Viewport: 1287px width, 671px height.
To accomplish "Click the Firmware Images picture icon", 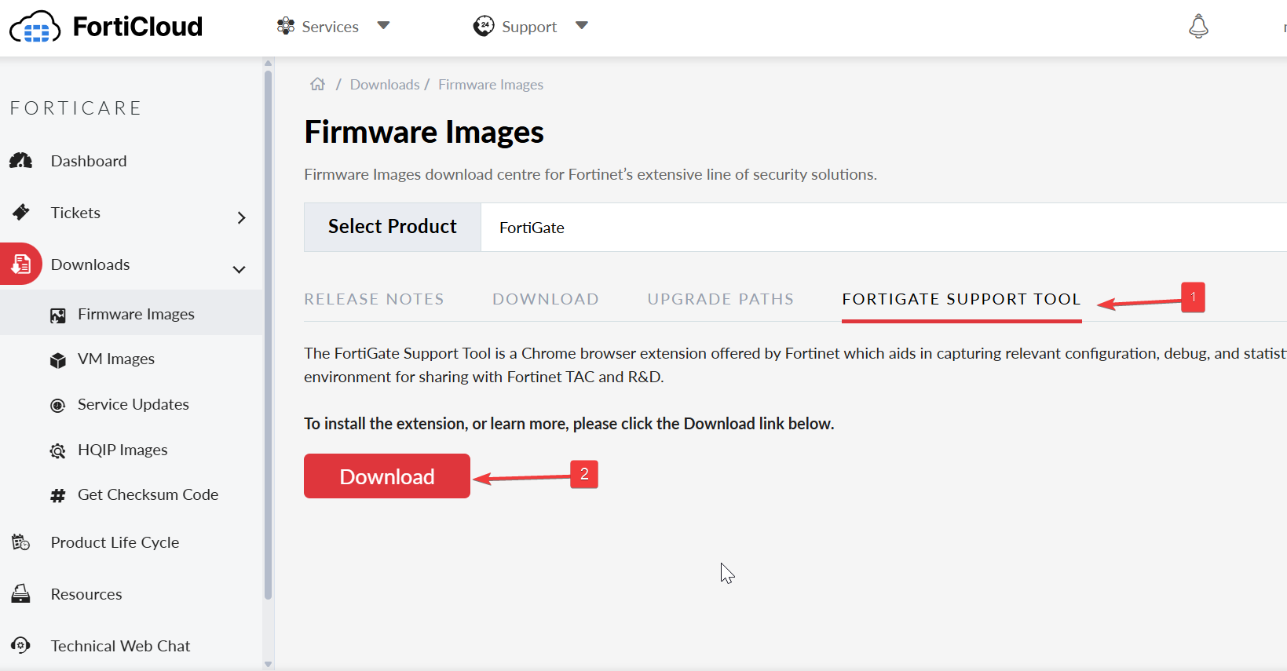I will pos(58,315).
